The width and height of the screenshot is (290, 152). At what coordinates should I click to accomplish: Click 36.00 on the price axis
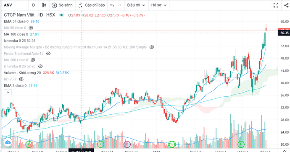[285, 95]
